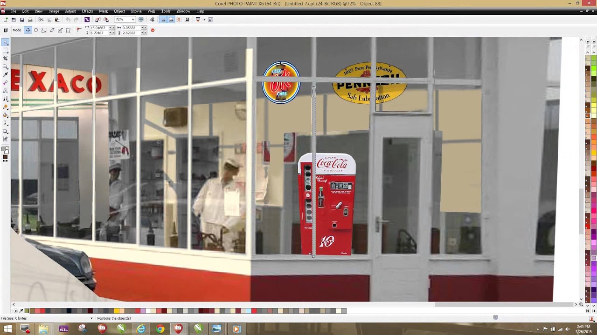This screenshot has height=335, width=597.
Task: Select the Text tool in toolbox
Action: click(x=6, y=91)
